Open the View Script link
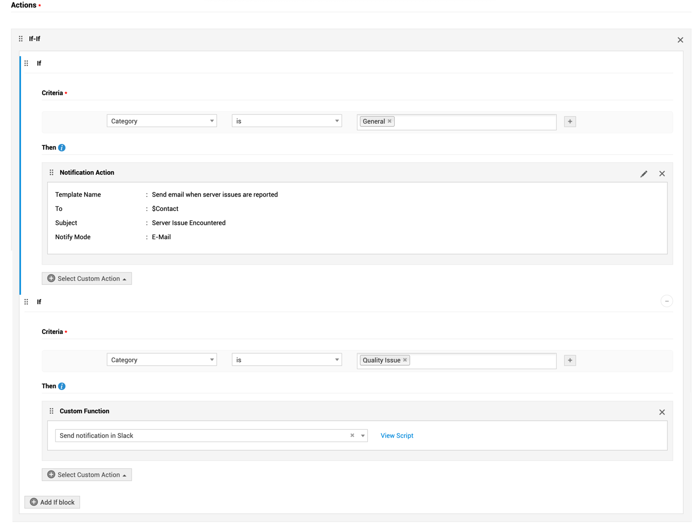700x526 pixels. tap(397, 436)
